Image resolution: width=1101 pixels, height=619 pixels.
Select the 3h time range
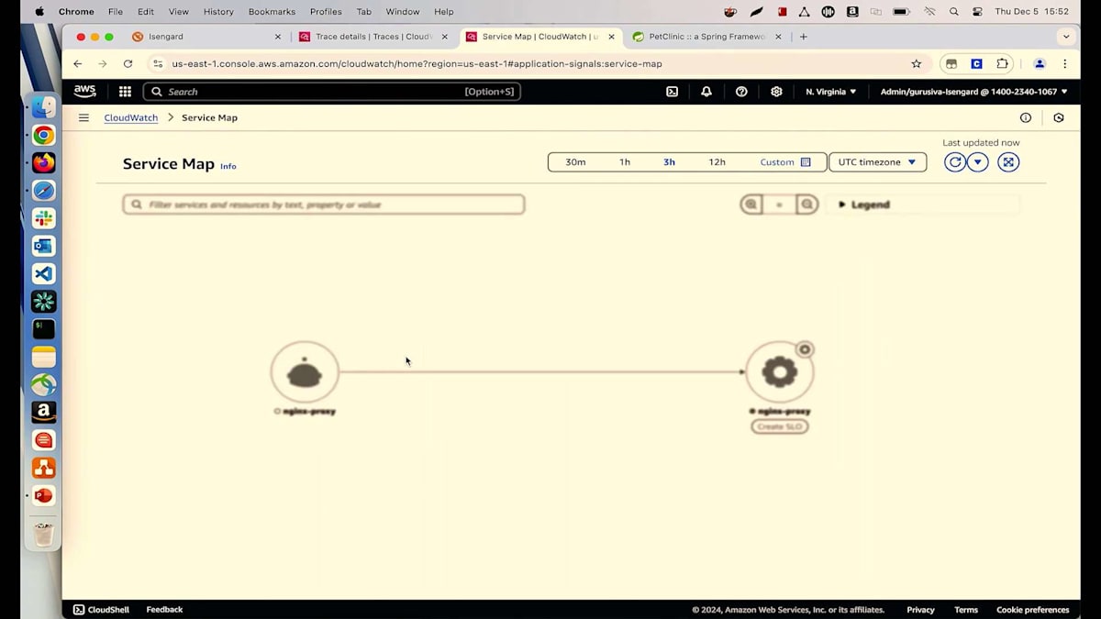coord(669,162)
